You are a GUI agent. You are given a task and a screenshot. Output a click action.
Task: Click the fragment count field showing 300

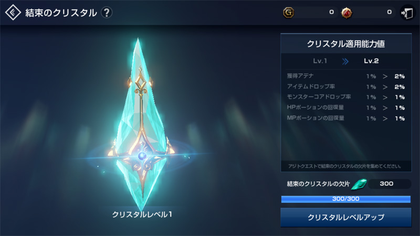tap(390, 184)
